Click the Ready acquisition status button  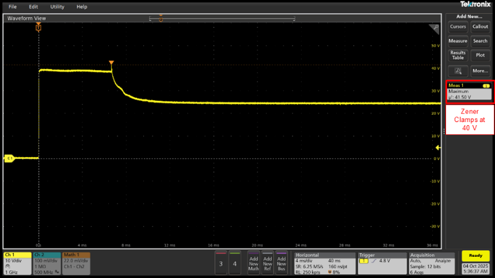[475, 256]
